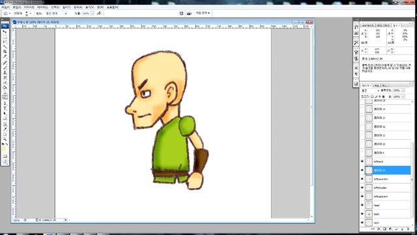Switch to the 내비게이터 tab
The image size is (417, 235).
point(368,25)
